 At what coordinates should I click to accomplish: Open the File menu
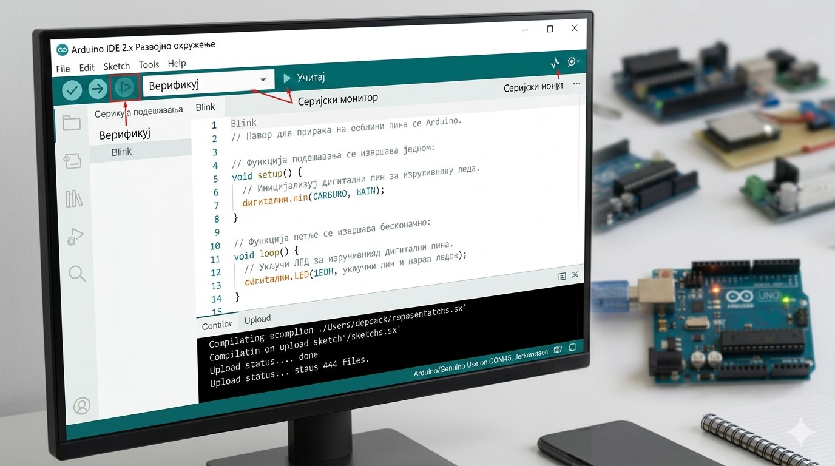click(63, 69)
